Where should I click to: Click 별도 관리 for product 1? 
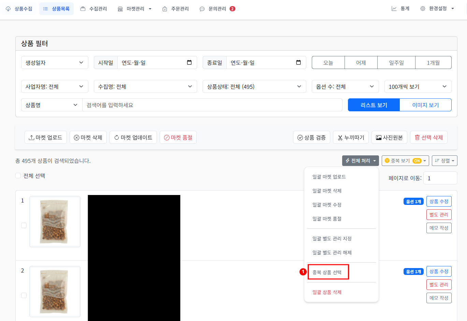(439, 214)
